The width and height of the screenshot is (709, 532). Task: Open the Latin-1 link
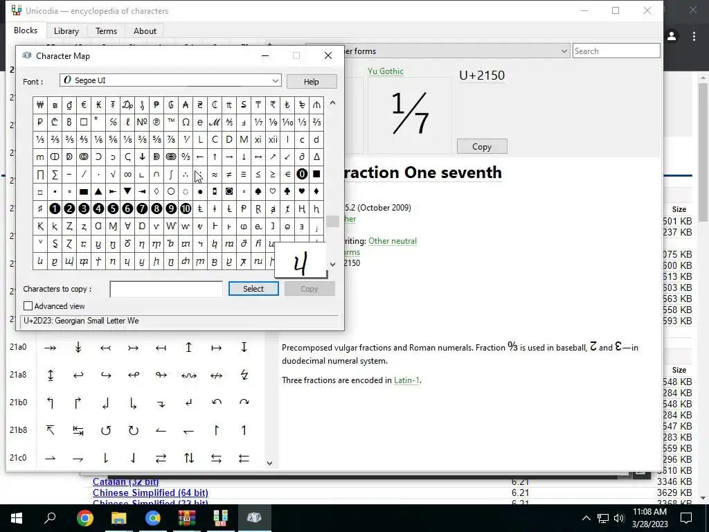click(406, 380)
